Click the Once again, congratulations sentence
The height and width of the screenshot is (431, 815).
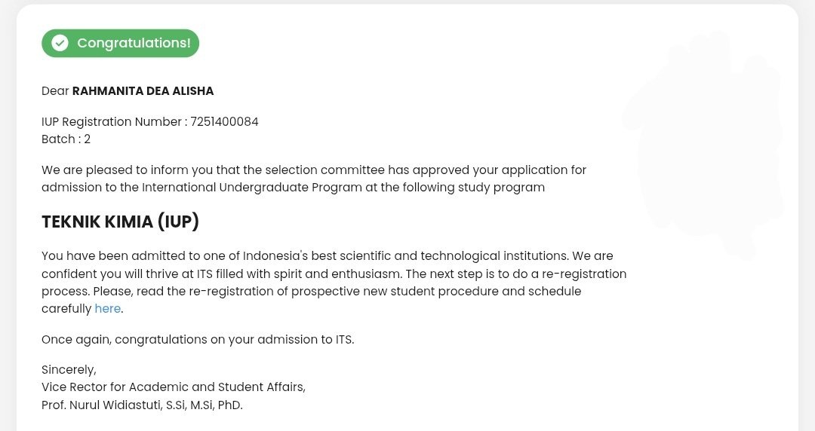[198, 340]
